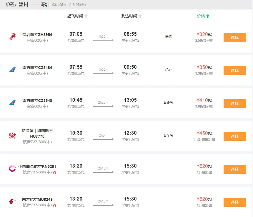
Task: Click duration 1h50m
Action: (103, 37)
